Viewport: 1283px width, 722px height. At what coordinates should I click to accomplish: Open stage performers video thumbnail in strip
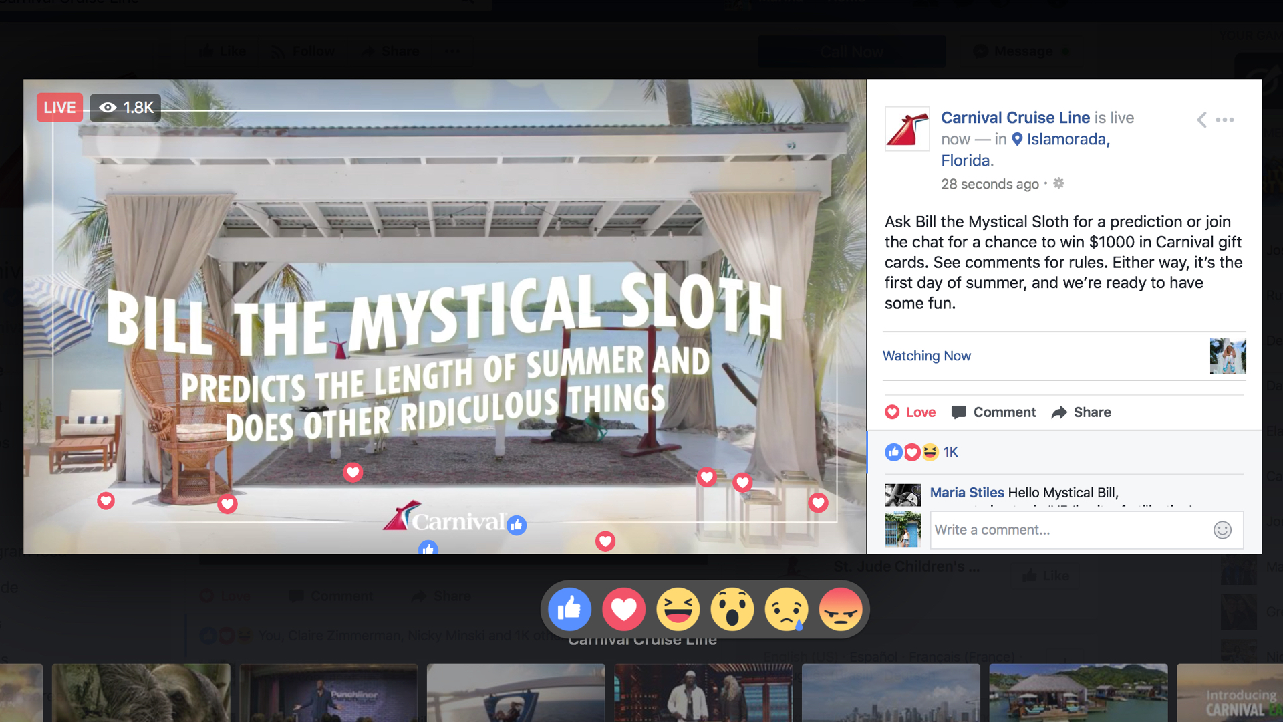pyautogui.click(x=704, y=693)
